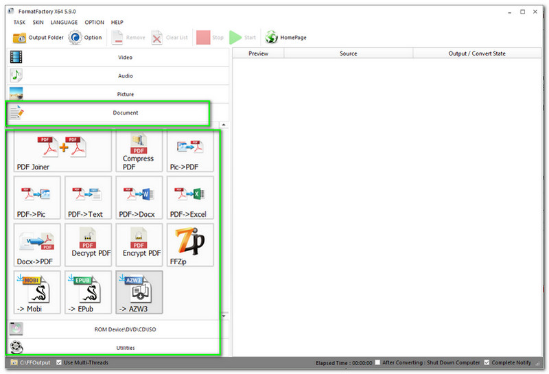Click the Clear List toolbar button
The width and height of the screenshot is (549, 374).
click(x=170, y=38)
